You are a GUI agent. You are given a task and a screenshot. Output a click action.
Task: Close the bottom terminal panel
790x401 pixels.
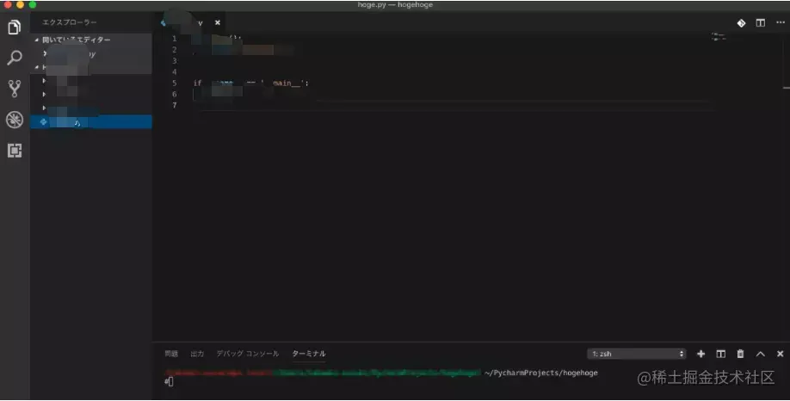pyautogui.click(x=780, y=354)
